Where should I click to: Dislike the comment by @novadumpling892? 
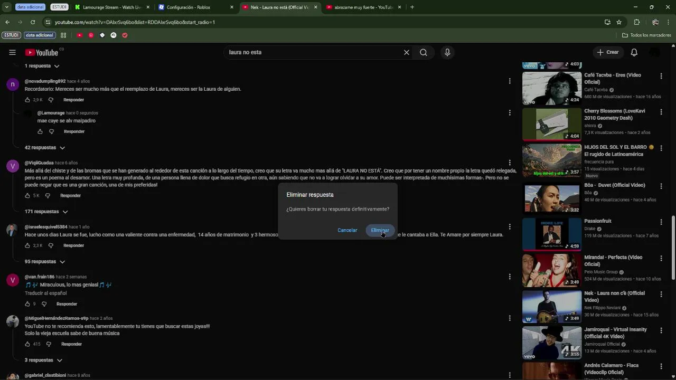click(51, 100)
